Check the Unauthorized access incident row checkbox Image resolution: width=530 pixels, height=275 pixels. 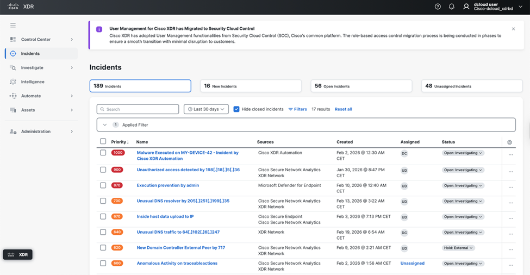(103, 170)
